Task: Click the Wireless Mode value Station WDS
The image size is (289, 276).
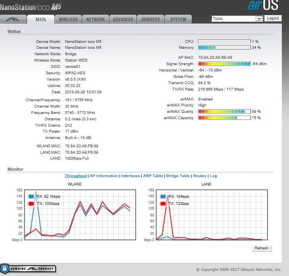Action: click(x=76, y=60)
